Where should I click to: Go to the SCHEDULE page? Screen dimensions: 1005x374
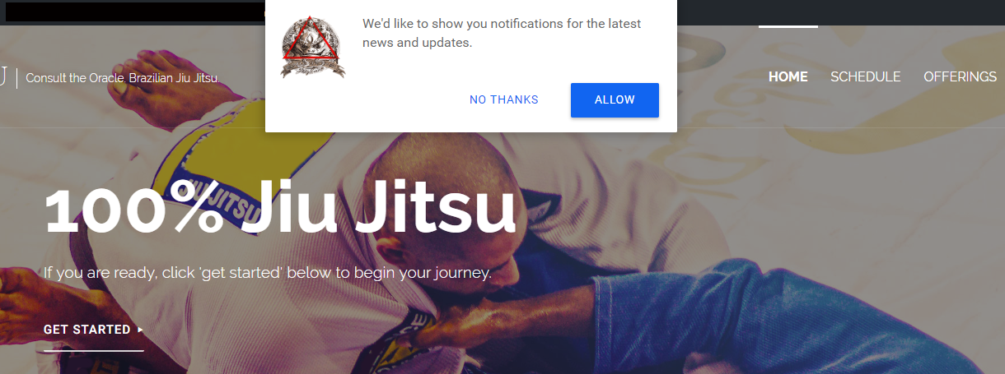866,76
